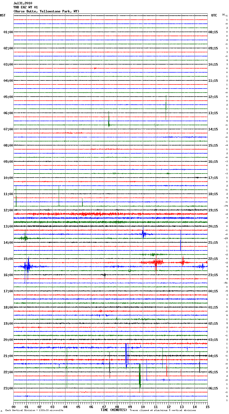The height and width of the screenshot is (414, 229).
Task: Click the UTC column header
Action: point(214,15)
